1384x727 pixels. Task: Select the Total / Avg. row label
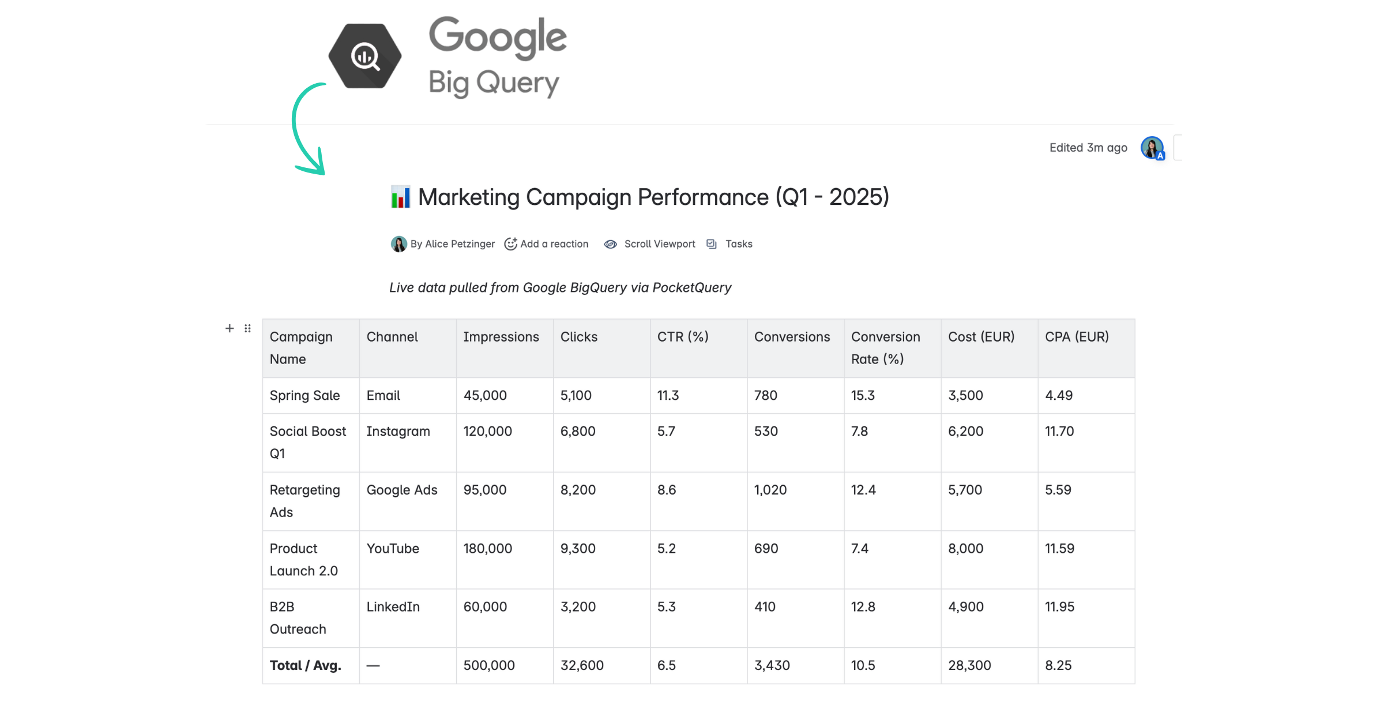point(311,666)
